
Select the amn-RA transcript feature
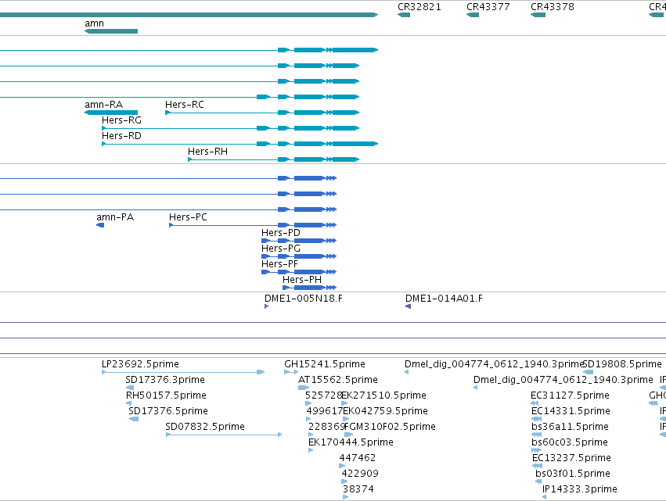pos(111,113)
